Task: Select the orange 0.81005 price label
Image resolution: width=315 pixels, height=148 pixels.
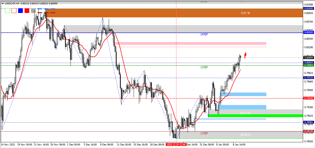Action: click(x=309, y=9)
